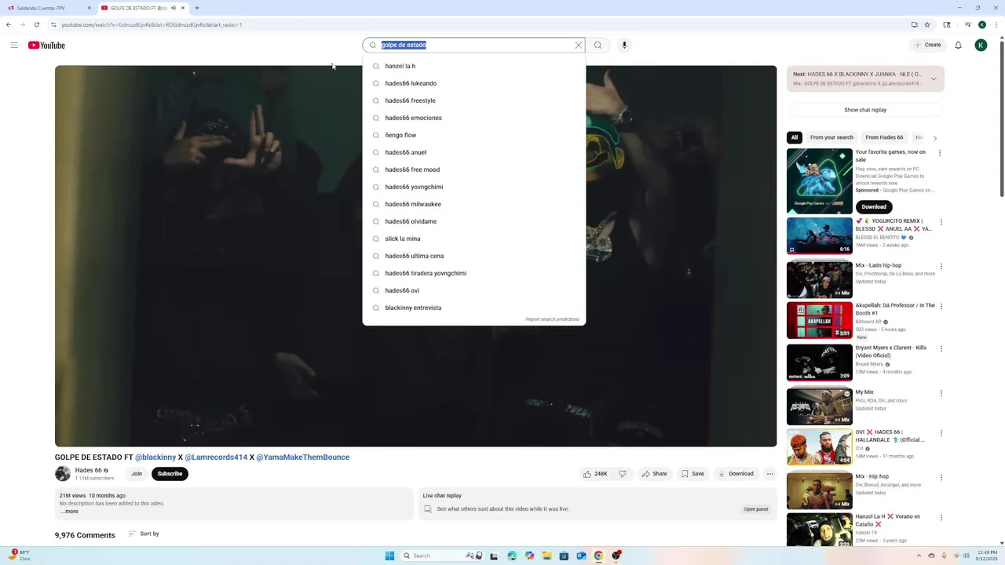
Task: Clear the search box with the X
Action: pyautogui.click(x=579, y=45)
